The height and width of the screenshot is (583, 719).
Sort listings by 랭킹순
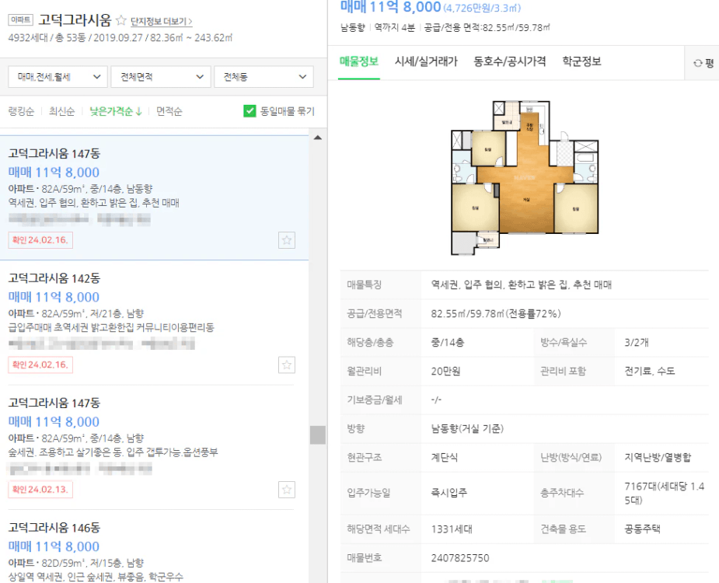click(x=21, y=111)
